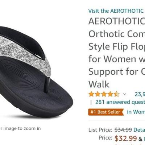
Task: Click the first gold rating star
Action: pos(91,94)
